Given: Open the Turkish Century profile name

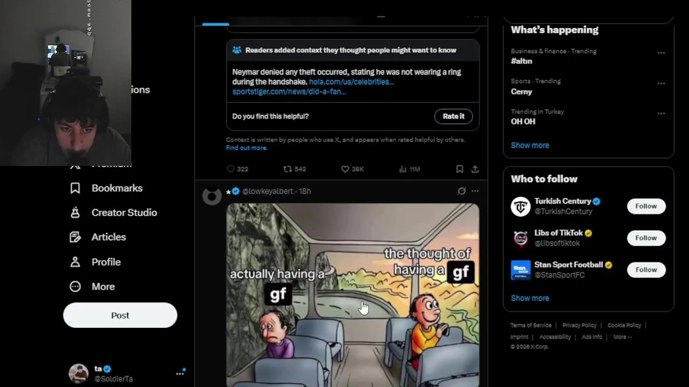Looking at the screenshot, I should (563, 201).
